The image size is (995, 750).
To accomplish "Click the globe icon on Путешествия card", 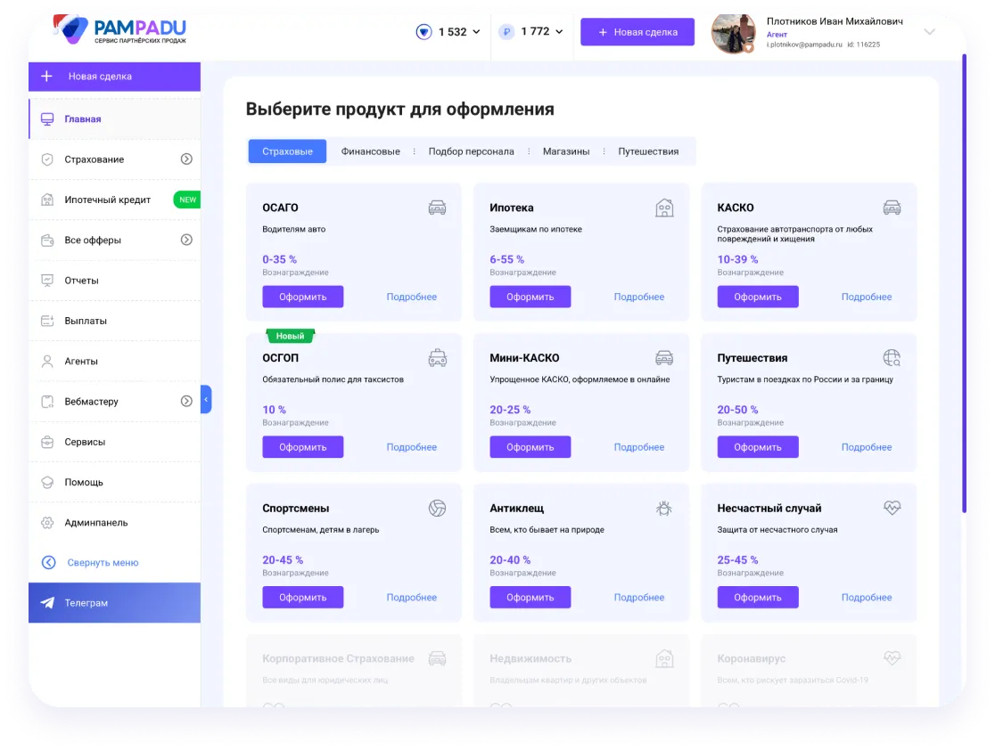I will click(x=892, y=358).
